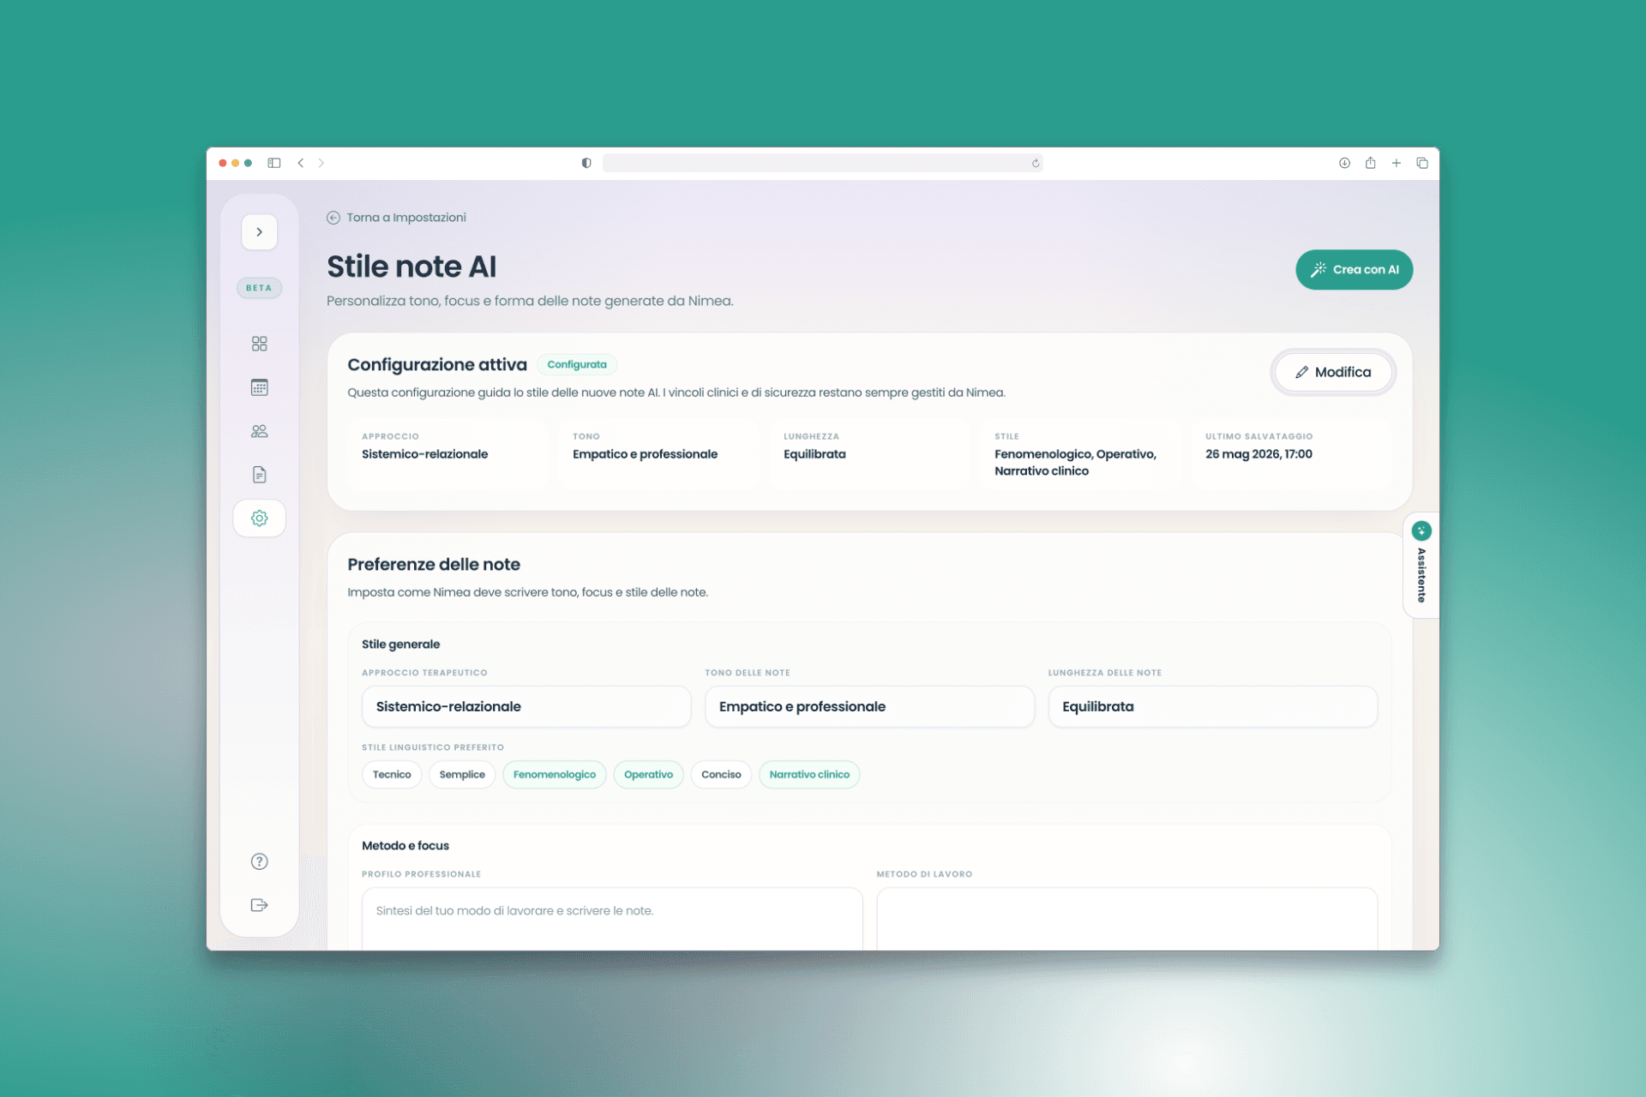Click the Approccio summary card Sistemico-relazionale
Image resolution: width=1646 pixels, height=1097 pixels.
(446, 454)
